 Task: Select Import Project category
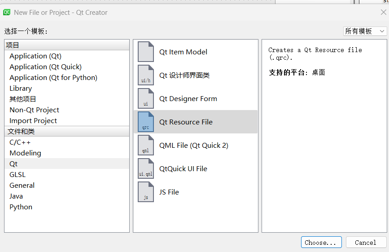[67, 121]
